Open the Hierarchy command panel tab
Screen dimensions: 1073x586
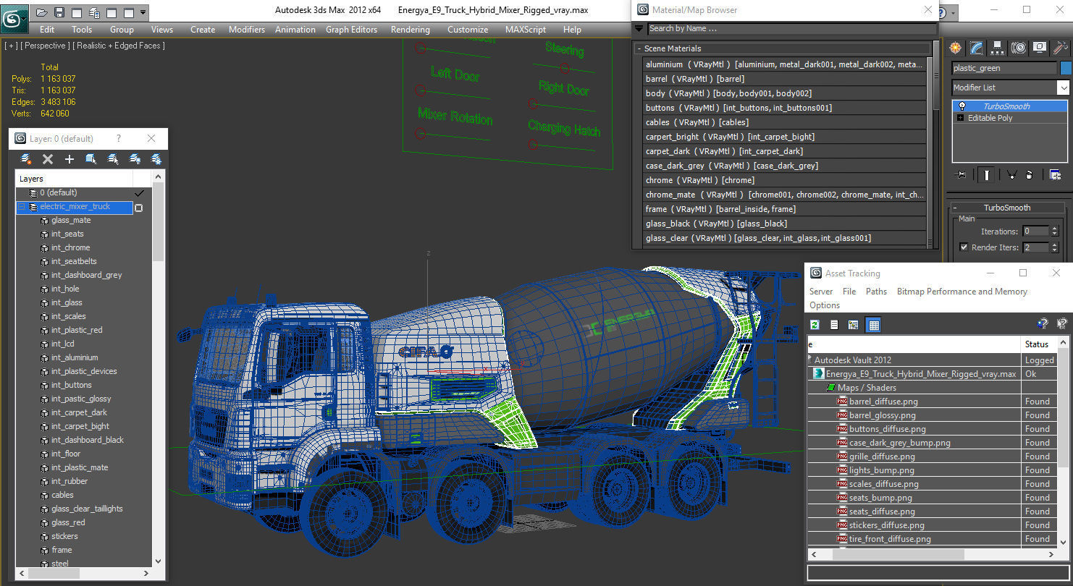tap(998, 48)
